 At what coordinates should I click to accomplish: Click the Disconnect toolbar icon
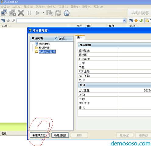12,13
